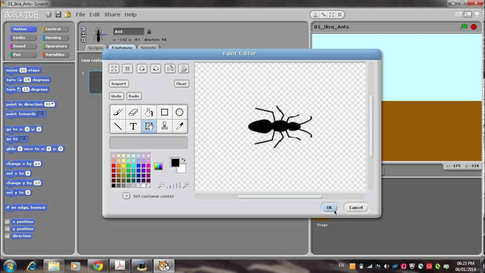Click the save project disk icon
This screenshot has height=273, width=485.
58,14
